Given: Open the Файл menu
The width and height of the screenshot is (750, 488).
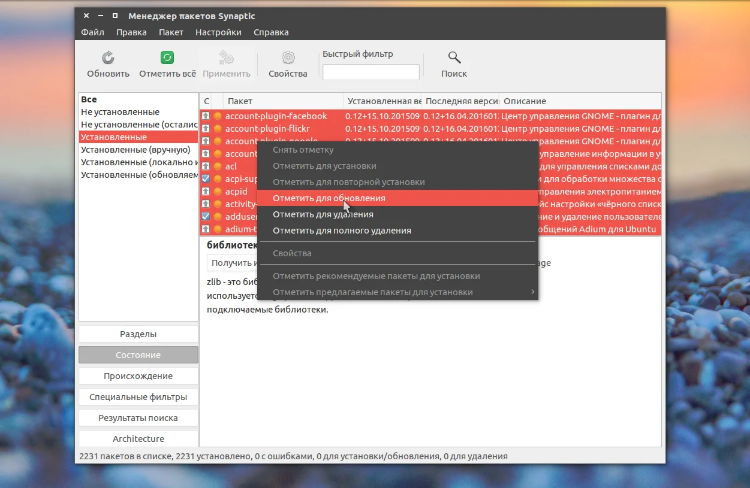Looking at the screenshot, I should point(92,32).
